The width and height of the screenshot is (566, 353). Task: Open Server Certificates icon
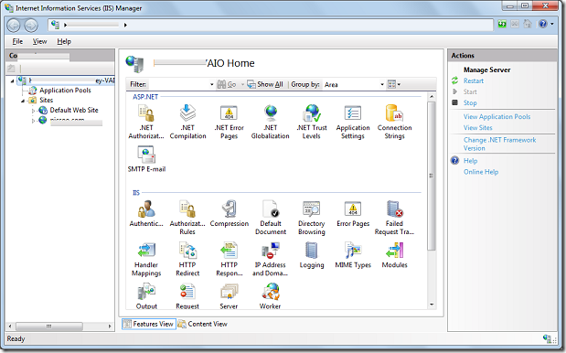(229, 296)
